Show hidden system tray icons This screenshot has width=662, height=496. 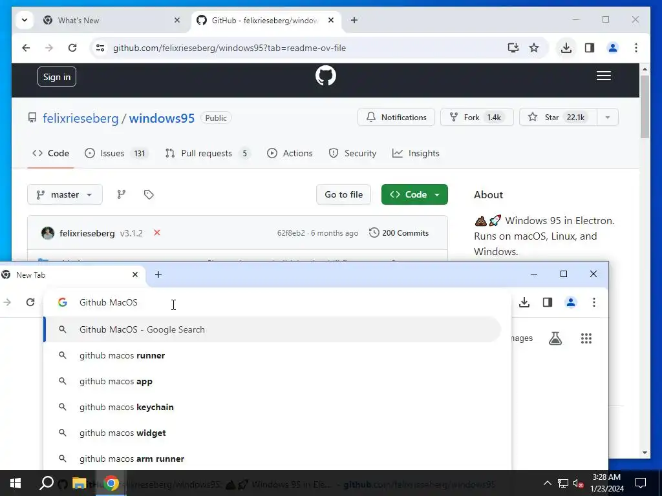[547, 483]
